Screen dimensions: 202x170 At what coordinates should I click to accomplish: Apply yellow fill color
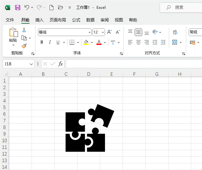click(x=86, y=42)
